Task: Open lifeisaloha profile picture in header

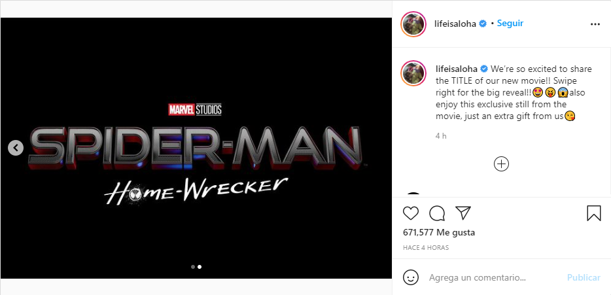Action: (415, 24)
